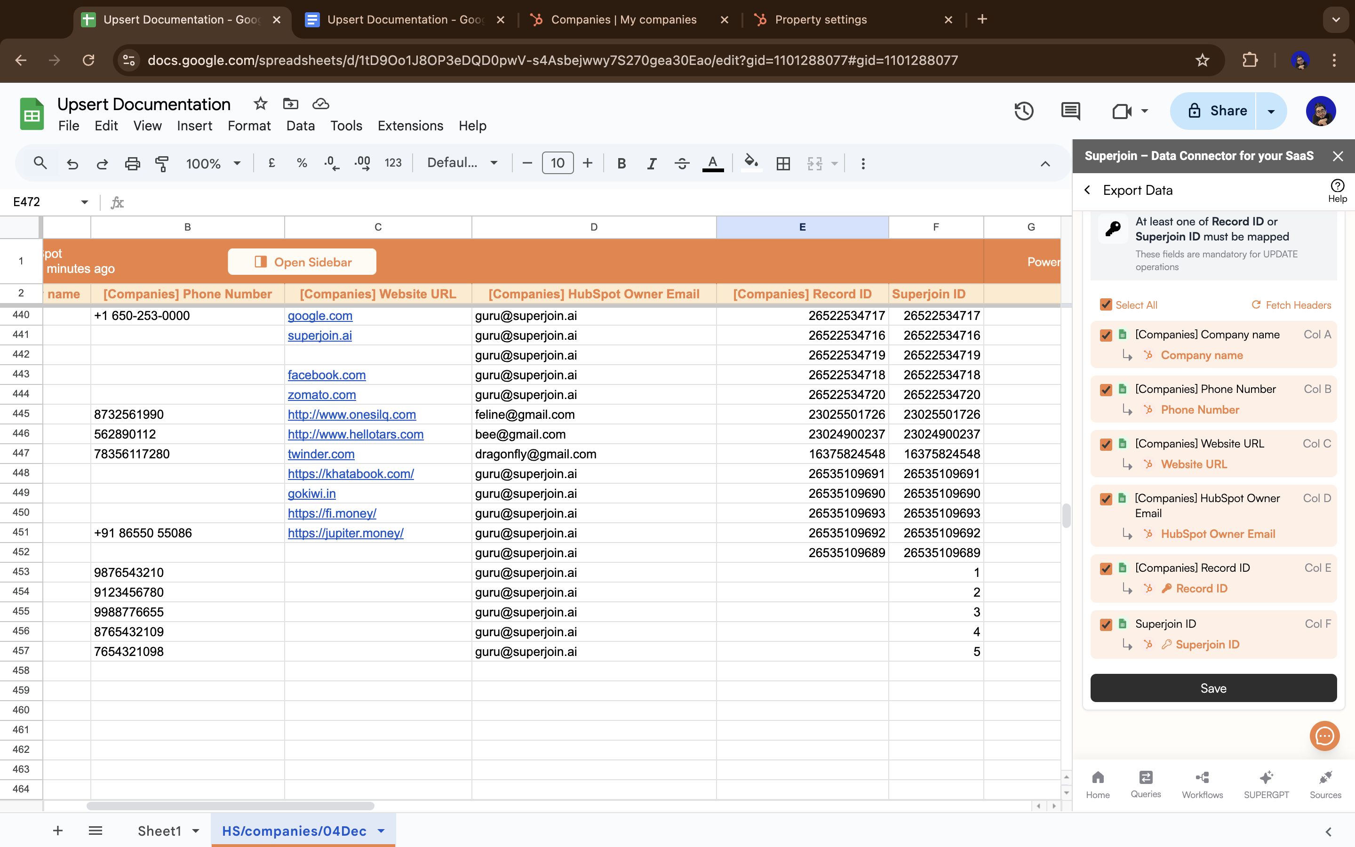Open Sources in Superjoin sidebar
The height and width of the screenshot is (847, 1355).
click(x=1325, y=783)
